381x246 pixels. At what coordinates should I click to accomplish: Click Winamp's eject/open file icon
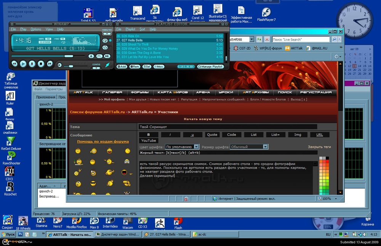point(91,56)
